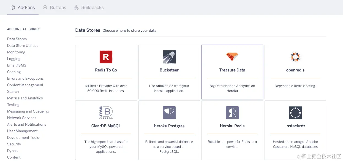Click 'Hosted and managed Apache Cassandra' description
Screen dimensions: 343x161
295,144
